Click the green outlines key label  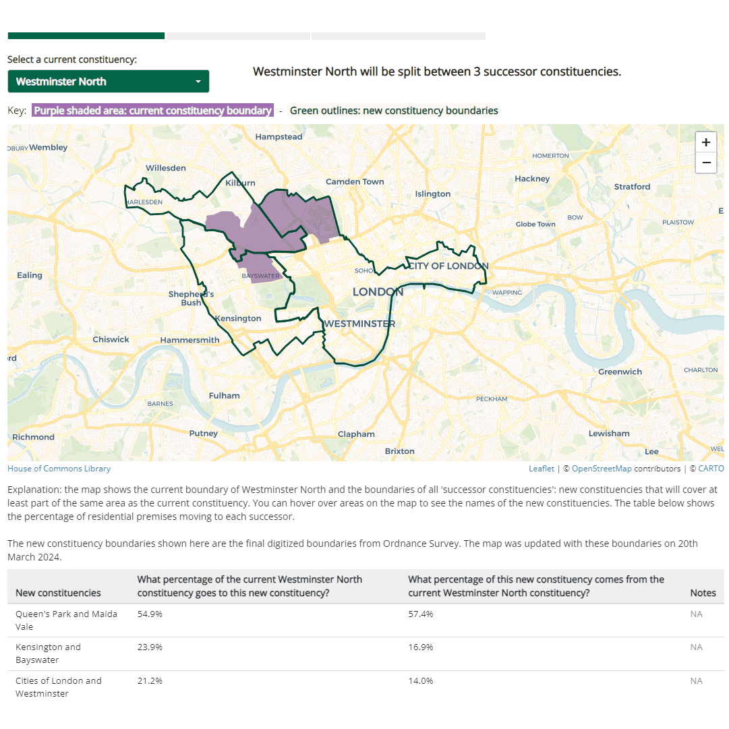(394, 111)
